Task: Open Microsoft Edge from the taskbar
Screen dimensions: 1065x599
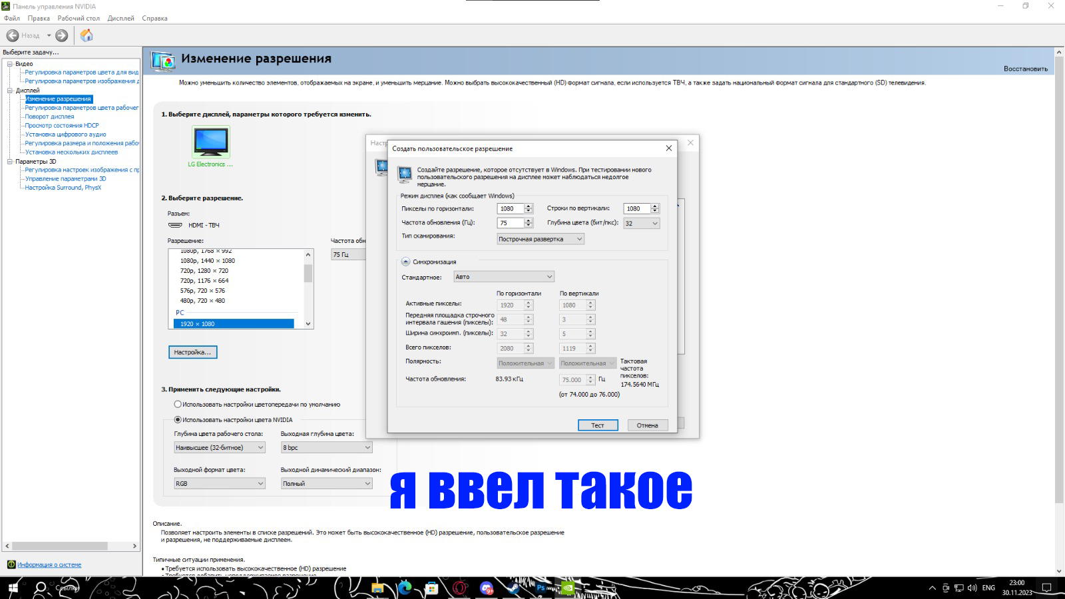Action: point(405,588)
